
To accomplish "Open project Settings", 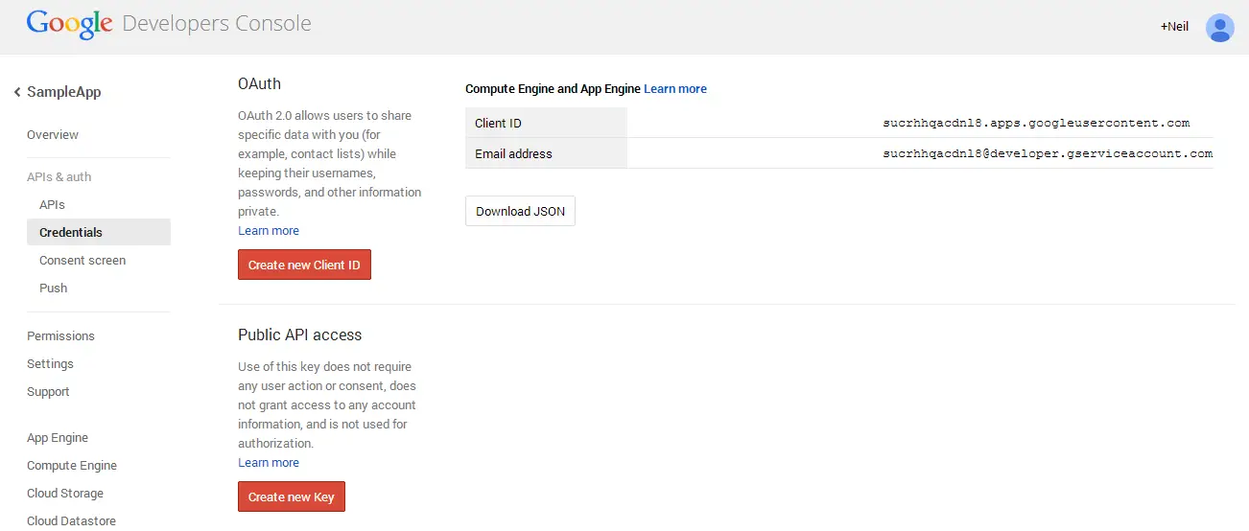I will pyautogui.click(x=50, y=364).
